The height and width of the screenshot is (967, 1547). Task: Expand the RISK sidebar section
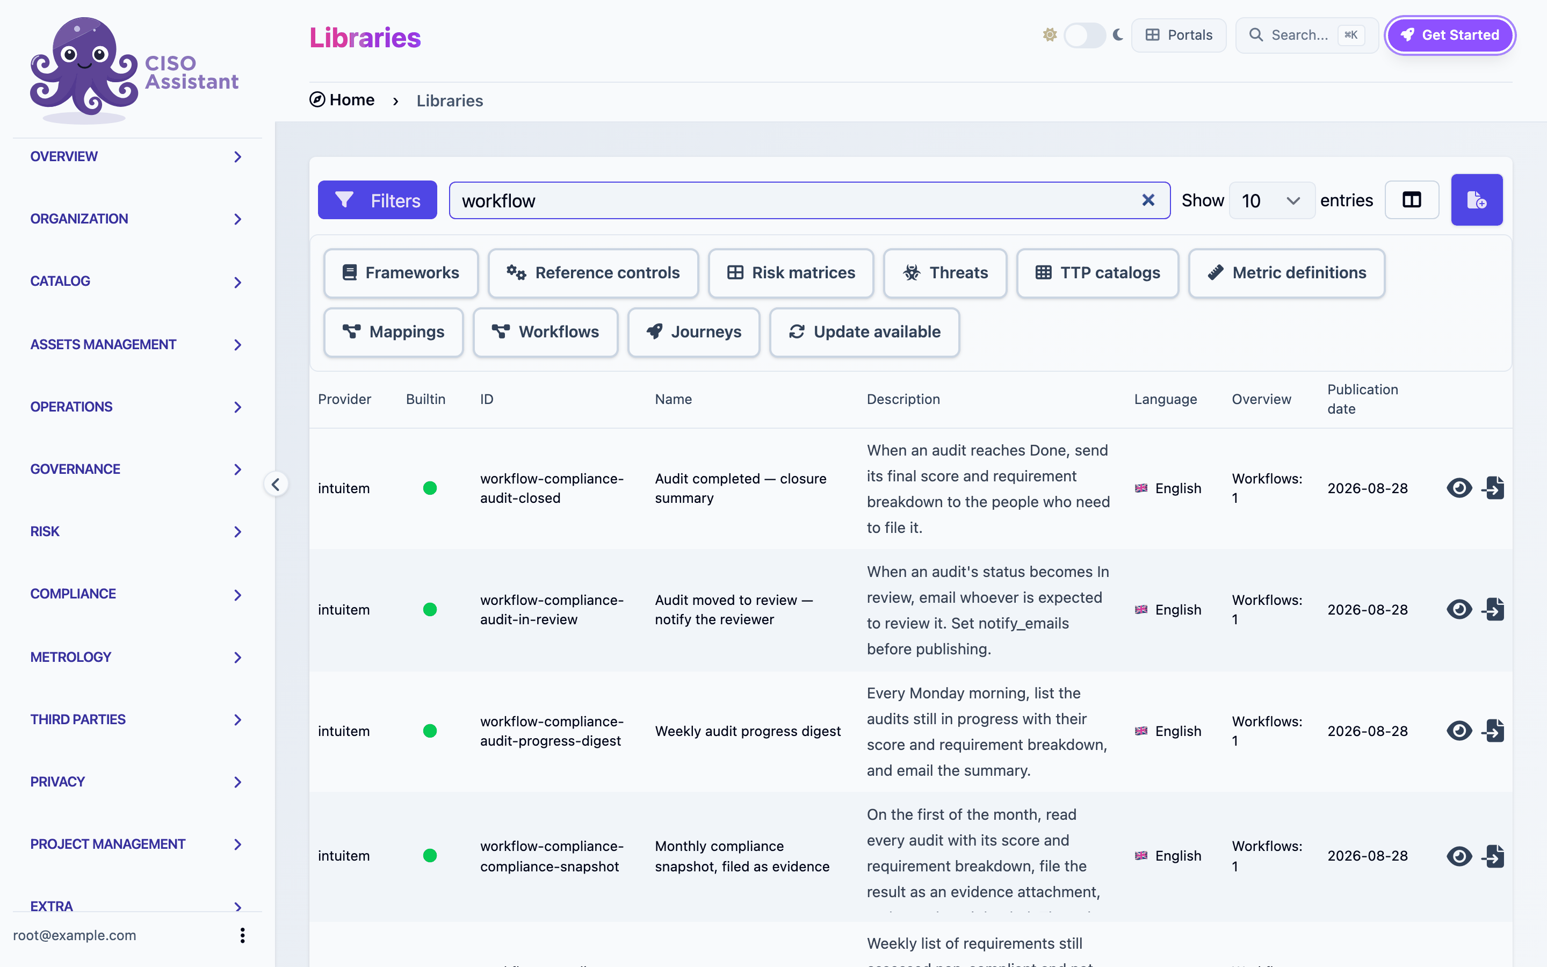click(136, 531)
